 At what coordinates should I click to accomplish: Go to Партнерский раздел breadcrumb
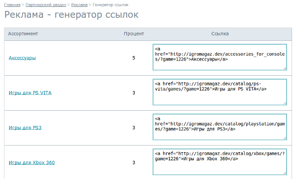(x=46, y=5)
